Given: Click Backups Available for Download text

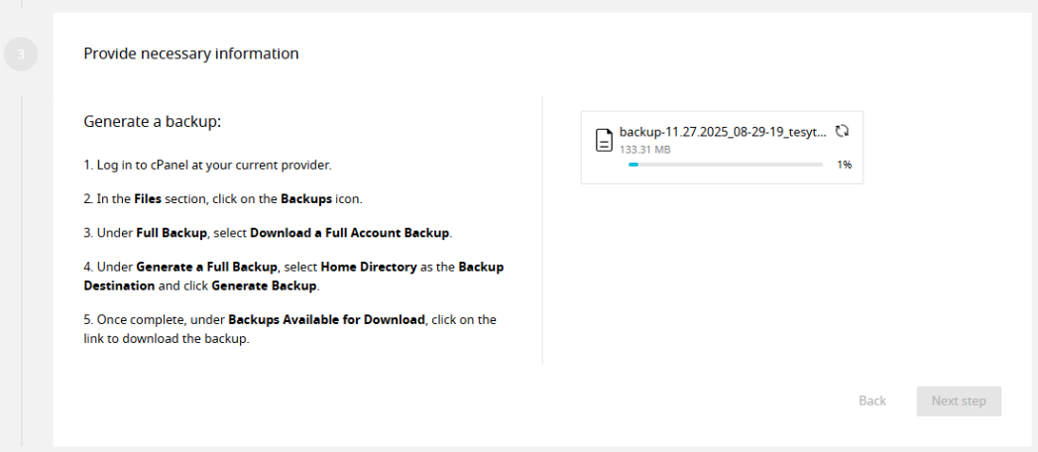Looking at the screenshot, I should pos(326,320).
